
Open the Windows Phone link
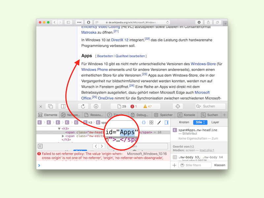click(x=94, y=70)
